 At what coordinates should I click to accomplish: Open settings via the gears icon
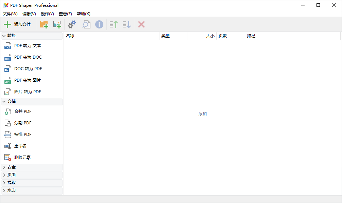[72, 24]
